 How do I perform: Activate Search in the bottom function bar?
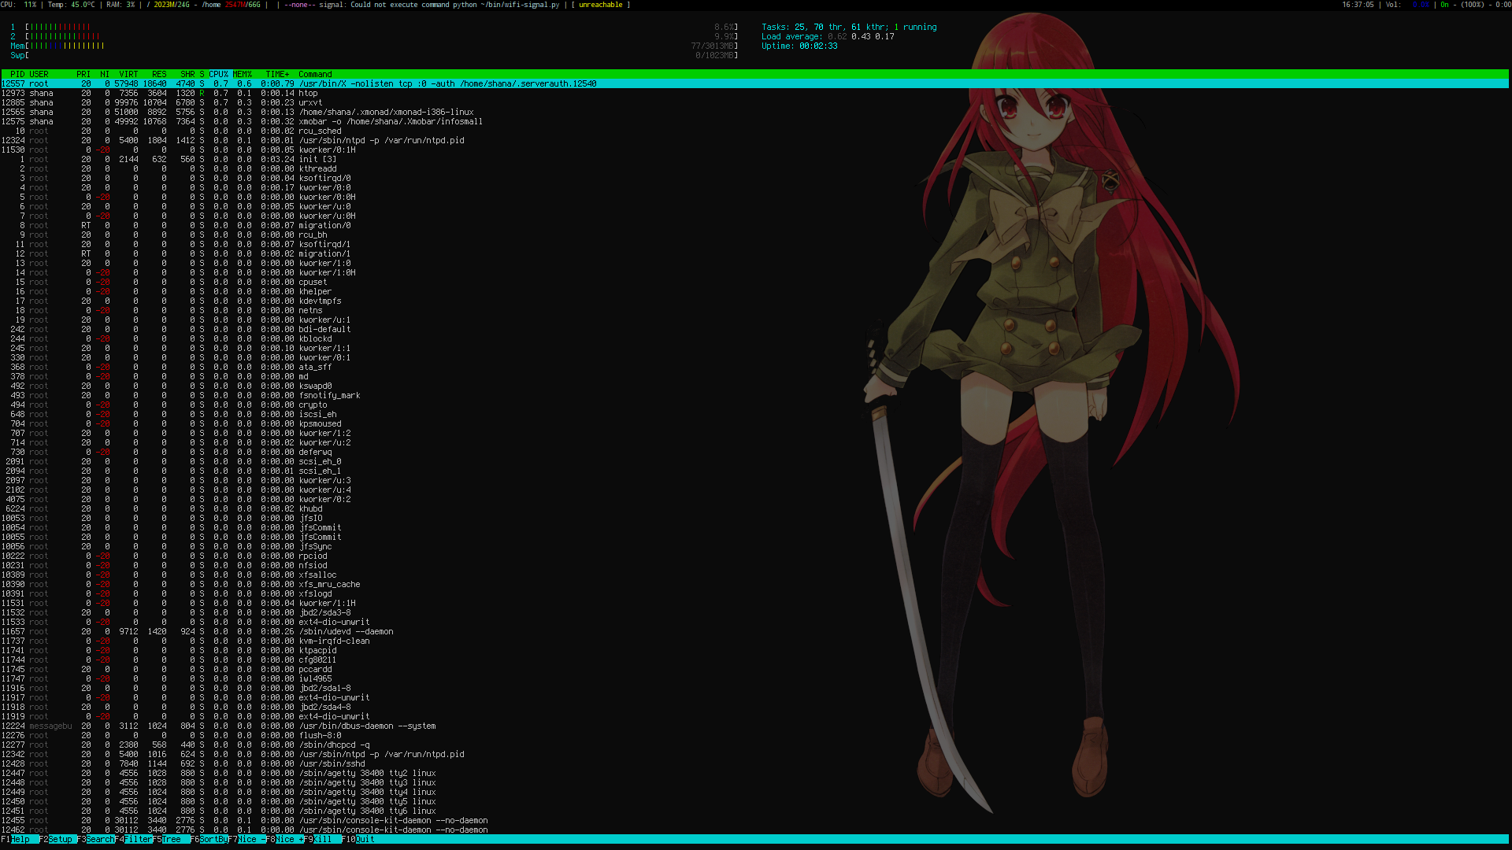click(95, 839)
